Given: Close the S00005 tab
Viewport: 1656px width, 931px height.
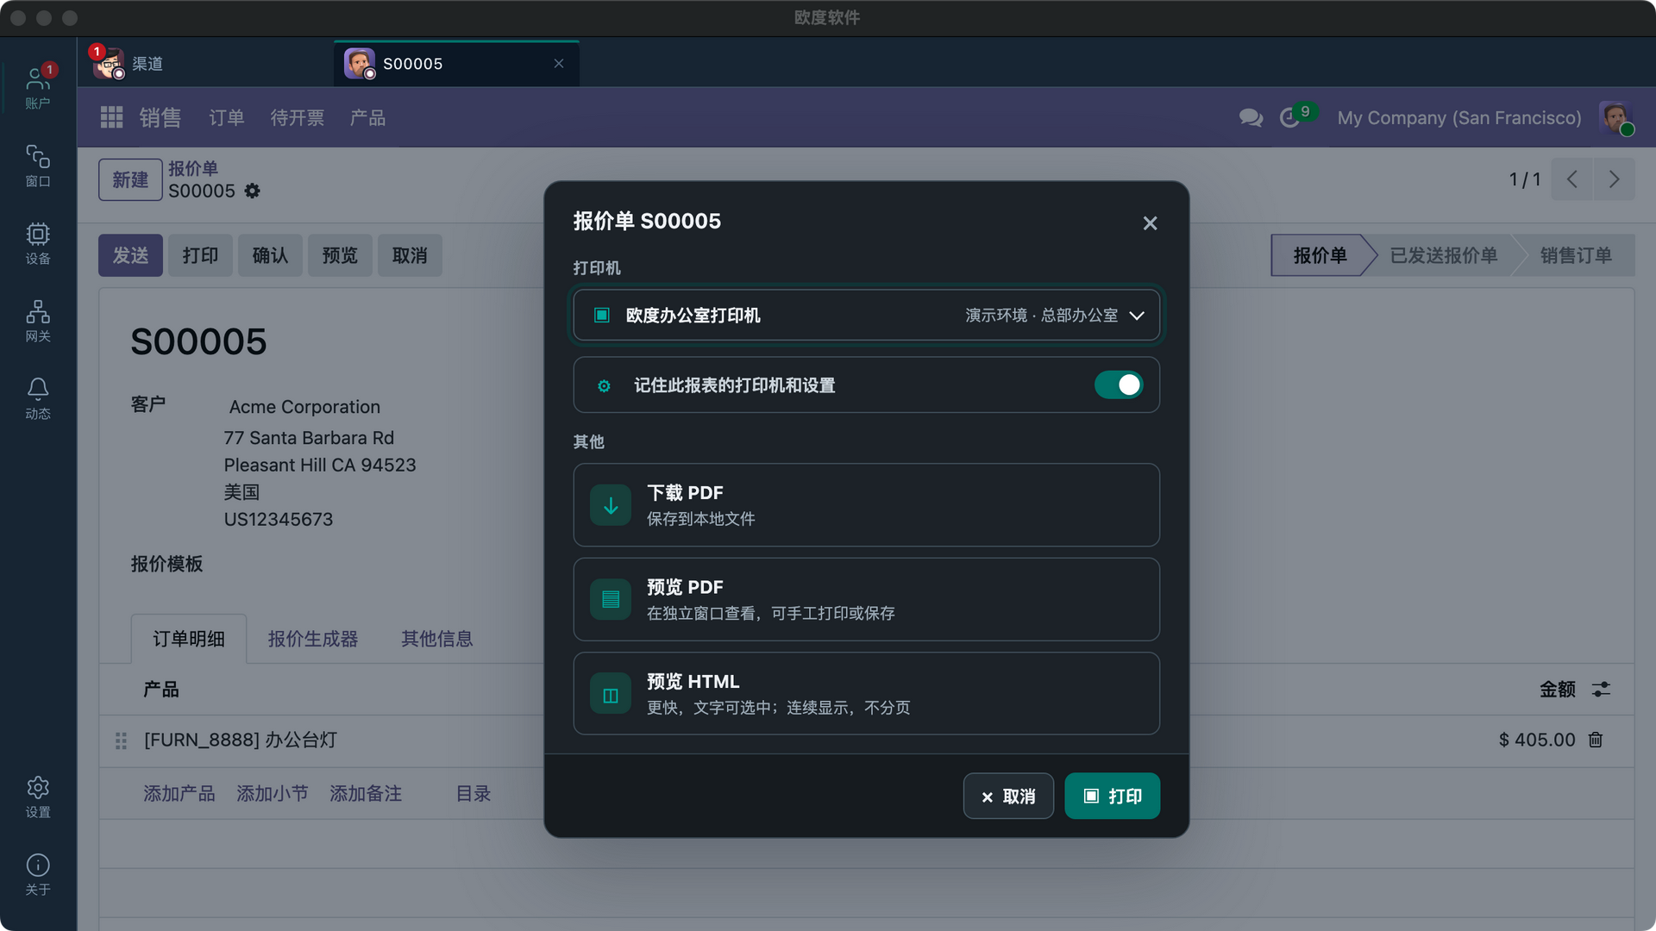Looking at the screenshot, I should click(x=559, y=63).
